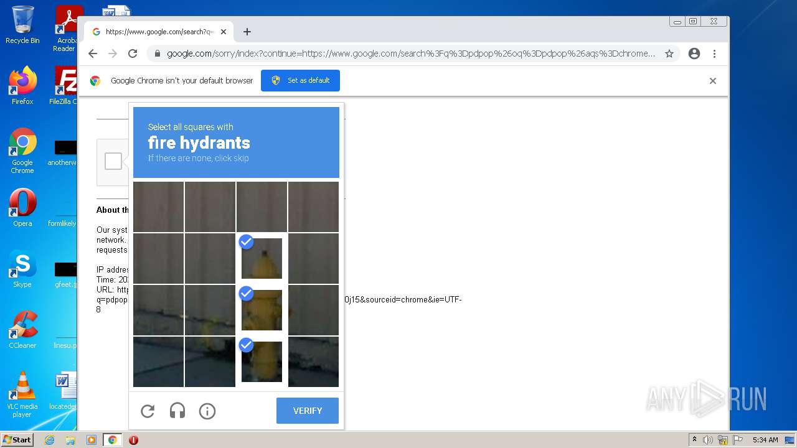Show hidden system tray icons

(694, 440)
